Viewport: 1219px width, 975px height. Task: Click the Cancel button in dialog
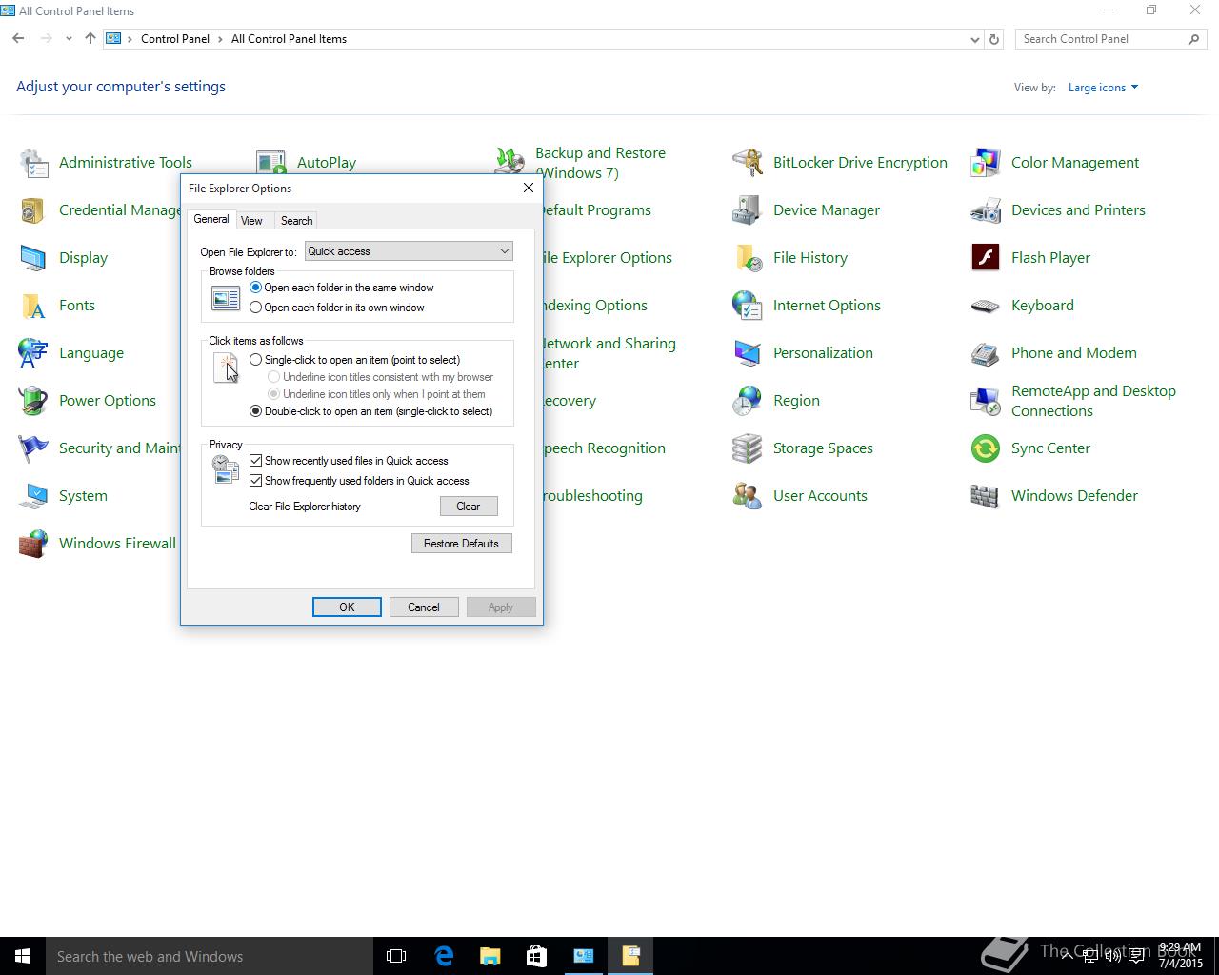[424, 607]
